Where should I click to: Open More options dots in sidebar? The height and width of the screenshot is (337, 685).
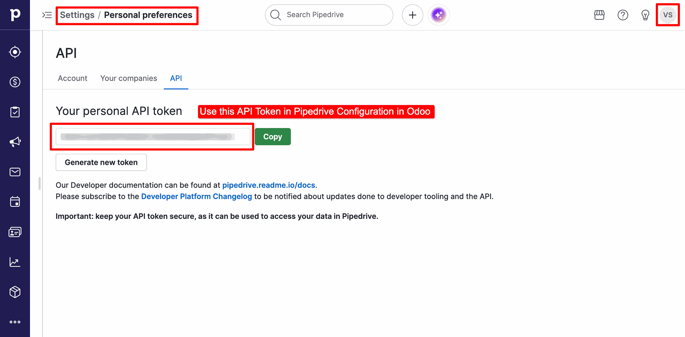point(15,322)
